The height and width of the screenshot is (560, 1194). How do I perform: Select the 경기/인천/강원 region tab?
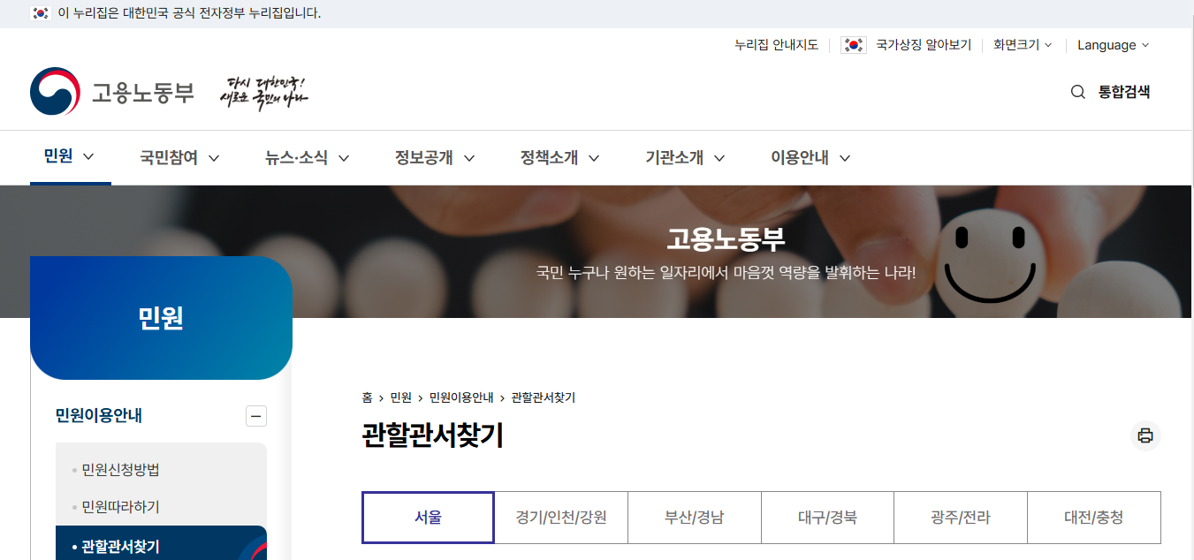[x=560, y=518]
